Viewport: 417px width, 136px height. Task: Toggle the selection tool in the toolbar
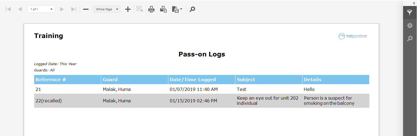(x=140, y=9)
